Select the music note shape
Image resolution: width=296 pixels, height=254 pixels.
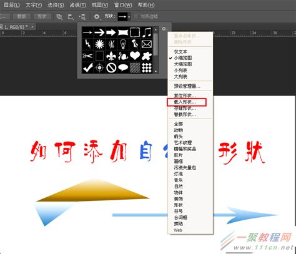pyautogui.click(x=147, y=32)
